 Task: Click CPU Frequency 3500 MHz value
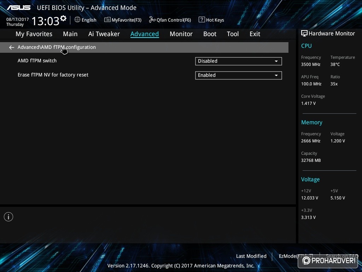point(310,64)
